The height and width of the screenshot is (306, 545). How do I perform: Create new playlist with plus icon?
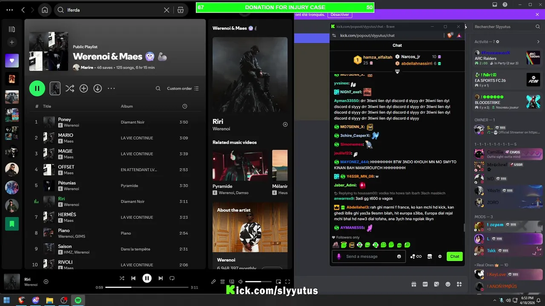click(x=12, y=42)
